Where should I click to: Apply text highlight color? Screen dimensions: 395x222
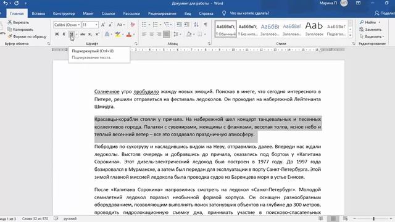[x=117, y=35]
